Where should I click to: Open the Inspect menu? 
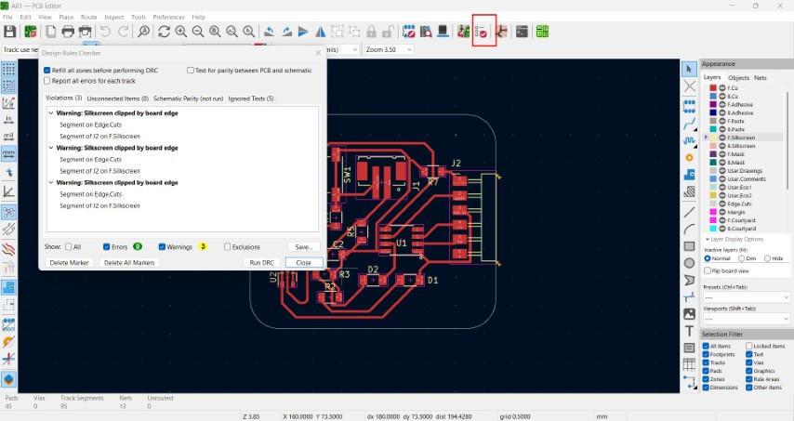click(114, 18)
